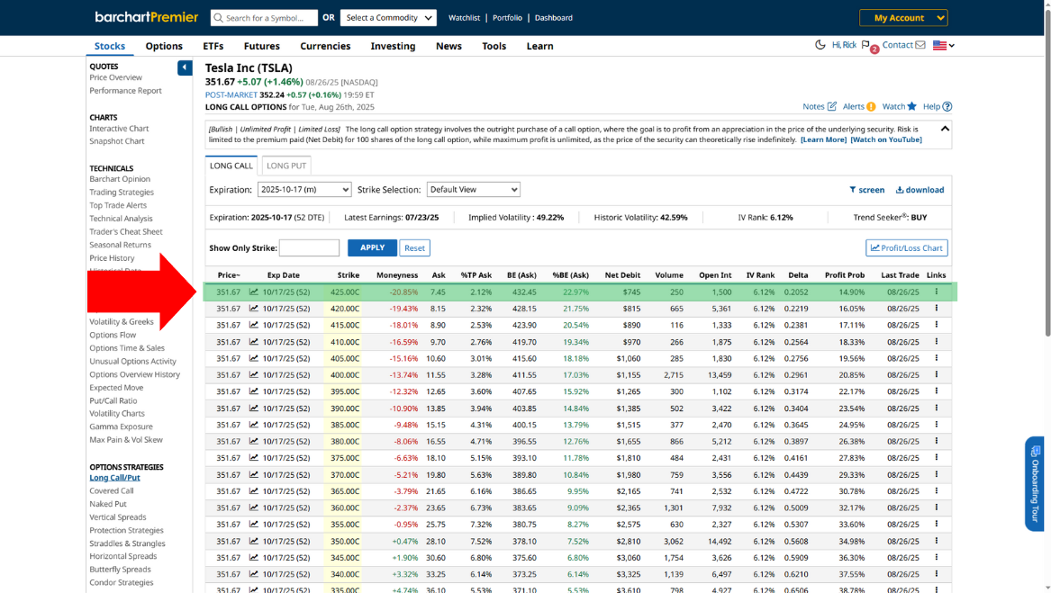
Task: Click the Reset button
Action: pos(414,248)
